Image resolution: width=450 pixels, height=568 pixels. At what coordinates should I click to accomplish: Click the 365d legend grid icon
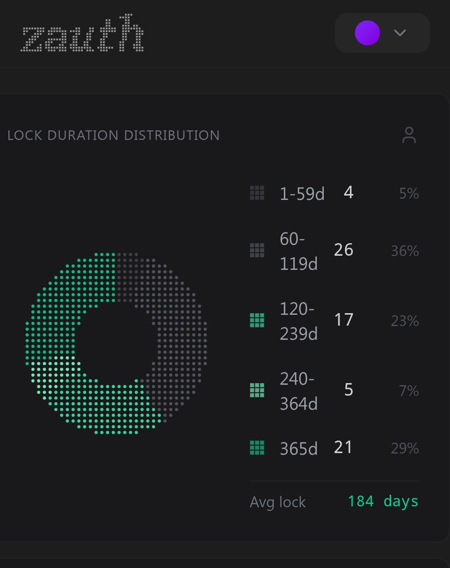point(257,448)
